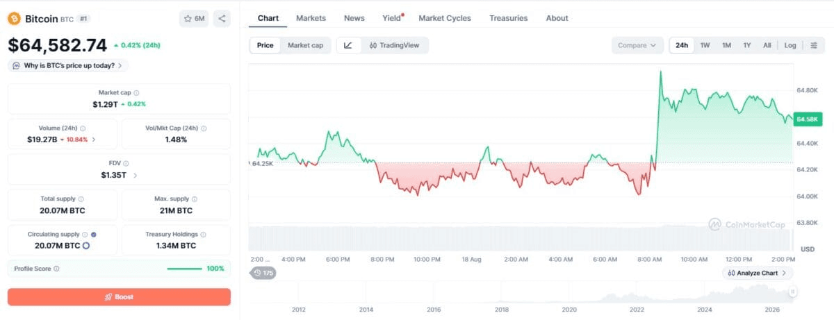This screenshot has width=834, height=320.
Task: Open the About tab
Action: [x=557, y=18]
